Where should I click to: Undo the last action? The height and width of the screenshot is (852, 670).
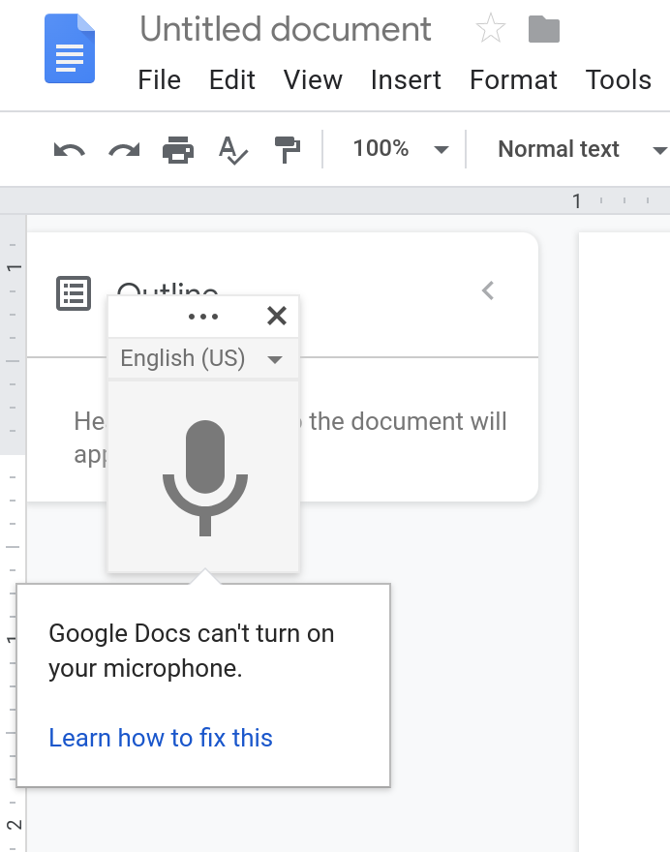tap(70, 149)
